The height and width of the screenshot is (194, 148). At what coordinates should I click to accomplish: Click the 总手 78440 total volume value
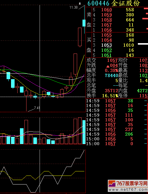click(111, 75)
